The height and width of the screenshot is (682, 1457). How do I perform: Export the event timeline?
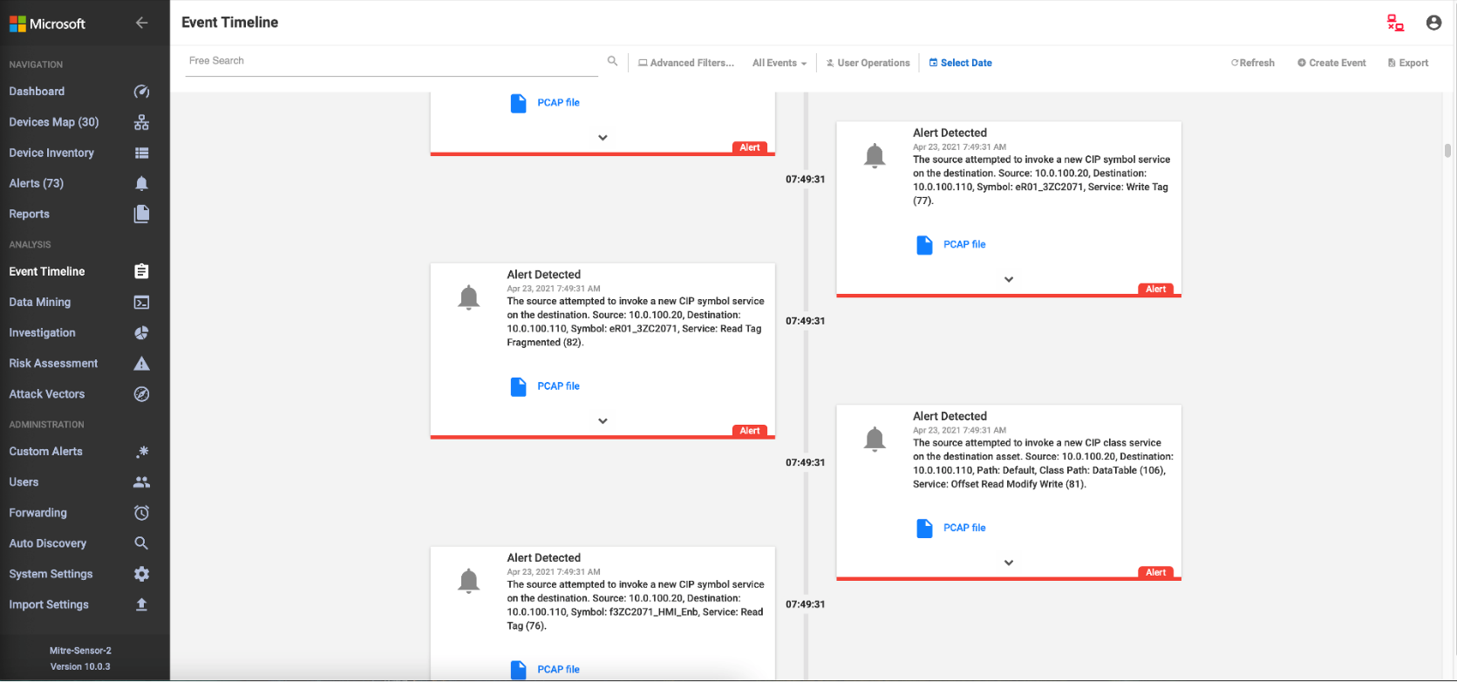(1408, 63)
